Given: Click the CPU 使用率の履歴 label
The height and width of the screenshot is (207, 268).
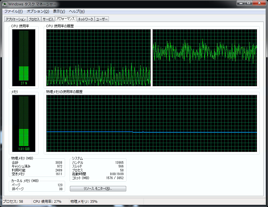Looking at the screenshot, I should point(60,26).
